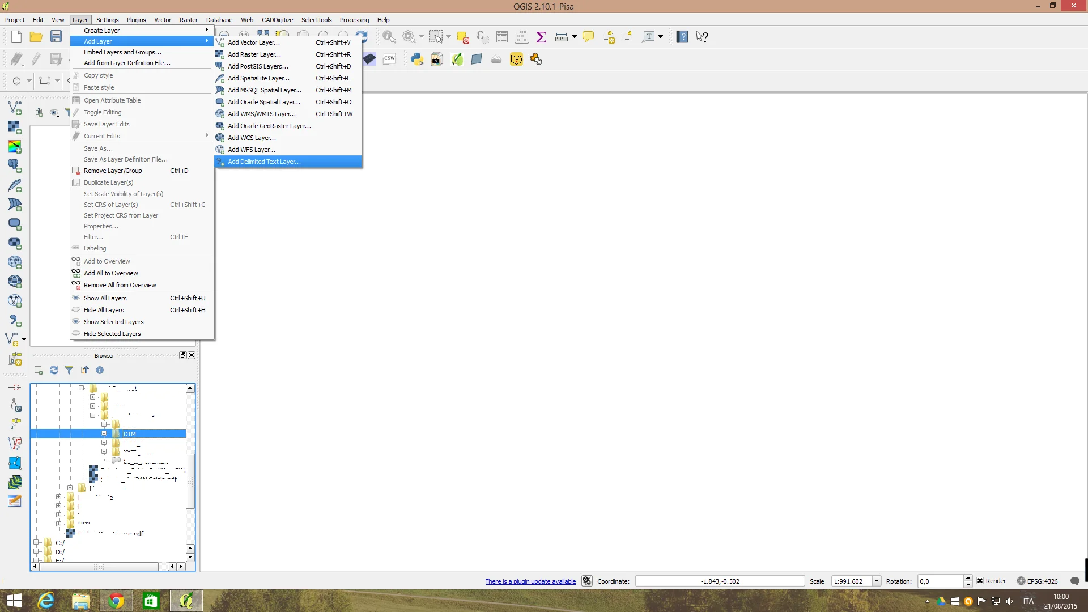This screenshot has width=1088, height=612.
Task: Click Add Raster Layer sidebar icon
Action: tap(15, 127)
